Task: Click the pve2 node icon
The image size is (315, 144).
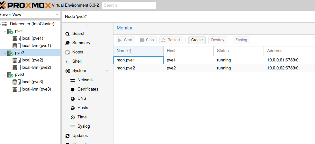Action: pos(10,53)
